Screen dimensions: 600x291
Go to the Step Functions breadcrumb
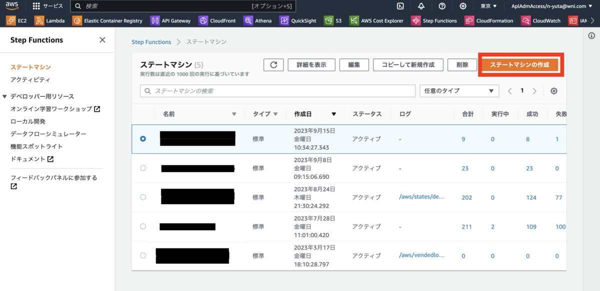point(151,42)
